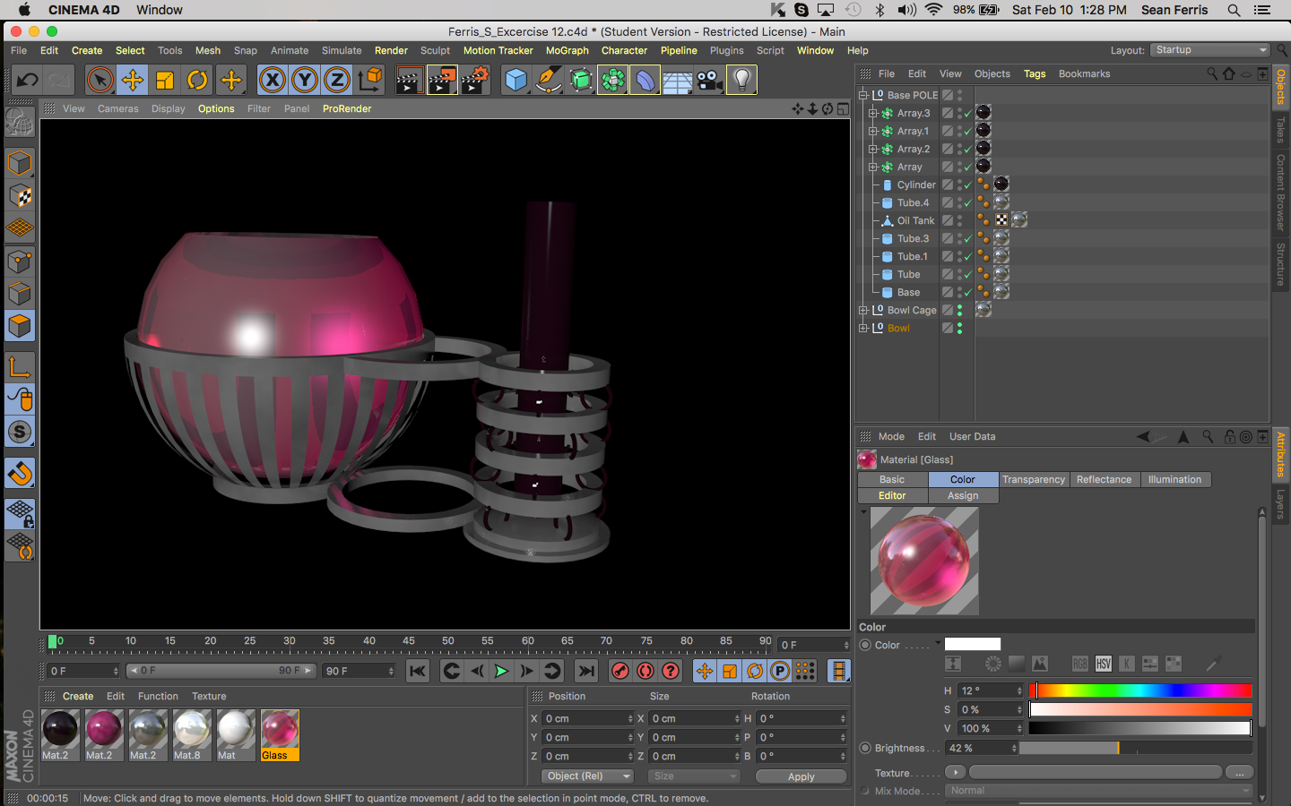Add a Cube primitive object
Viewport: 1291px width, 806px height.
[x=516, y=81]
